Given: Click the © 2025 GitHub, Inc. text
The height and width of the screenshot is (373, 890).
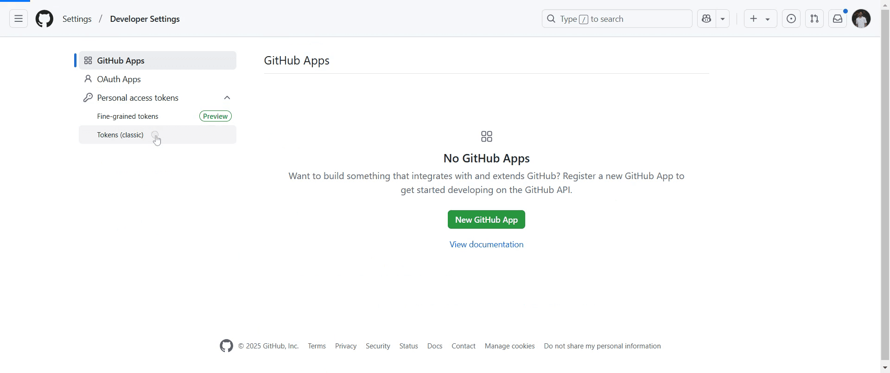Looking at the screenshot, I should (x=268, y=346).
